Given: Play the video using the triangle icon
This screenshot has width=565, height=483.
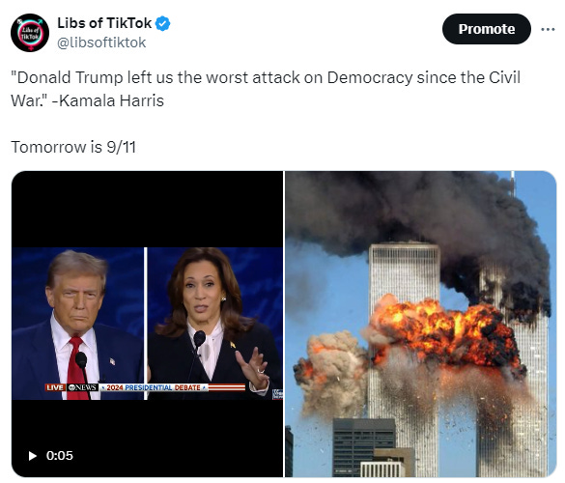Looking at the screenshot, I should click(x=33, y=456).
